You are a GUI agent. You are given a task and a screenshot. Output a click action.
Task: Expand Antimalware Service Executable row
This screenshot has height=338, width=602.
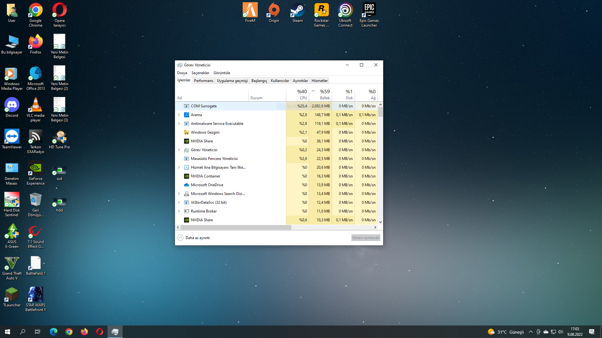(x=179, y=124)
